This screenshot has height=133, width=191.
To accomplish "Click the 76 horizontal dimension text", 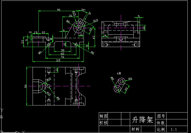I will coord(62,57).
